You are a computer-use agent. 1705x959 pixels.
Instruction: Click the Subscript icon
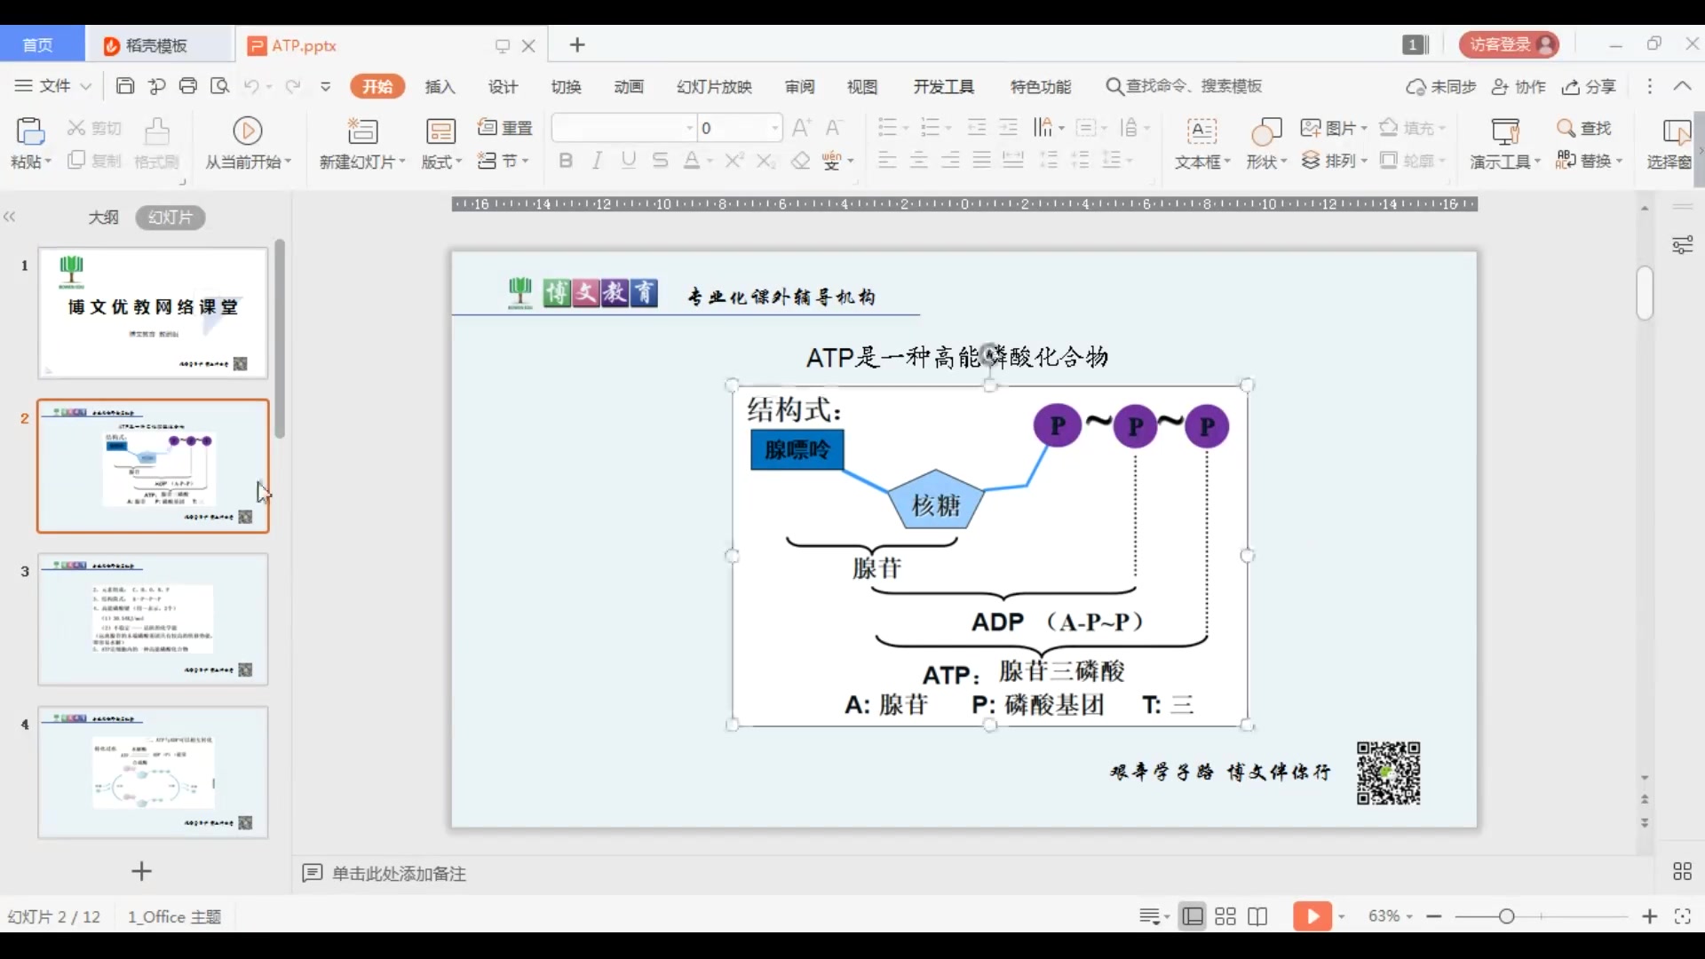[765, 161]
